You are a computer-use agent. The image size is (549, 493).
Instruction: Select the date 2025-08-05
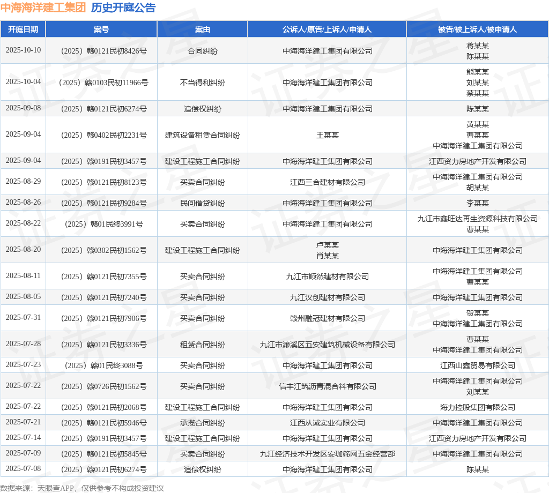pos(23,297)
